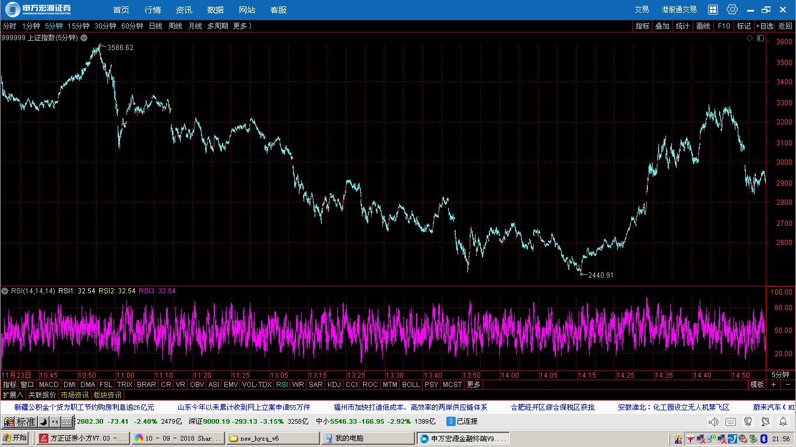This screenshot has width=796, height=447.
Task: Click the speaker icon in status bar
Action: click(713, 421)
